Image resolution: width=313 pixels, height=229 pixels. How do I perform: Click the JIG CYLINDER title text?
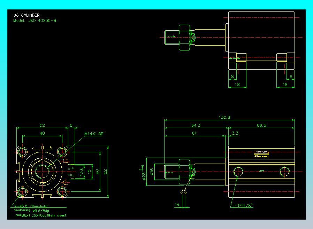click(26, 15)
